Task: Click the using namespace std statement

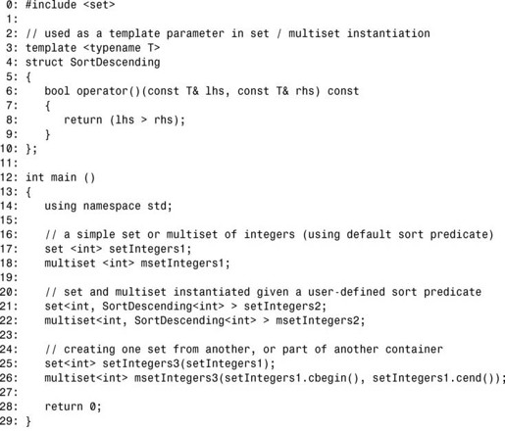Action: (108, 207)
